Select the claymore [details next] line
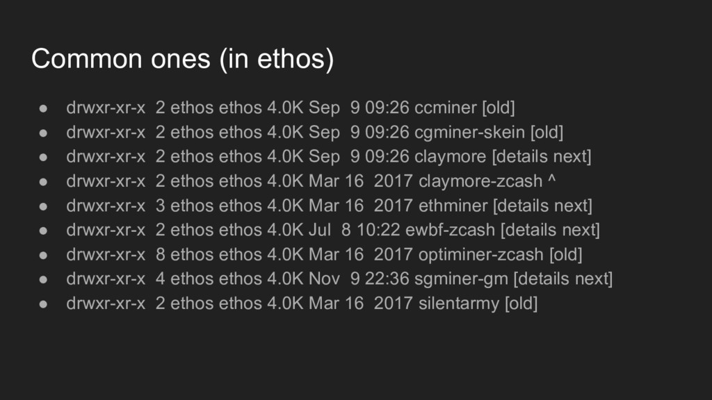Screen dimensions: 712x400 click(x=329, y=157)
